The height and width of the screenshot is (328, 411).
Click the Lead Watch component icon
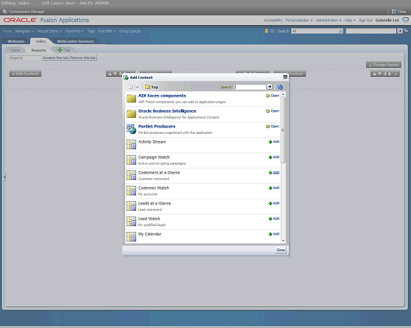(x=131, y=222)
